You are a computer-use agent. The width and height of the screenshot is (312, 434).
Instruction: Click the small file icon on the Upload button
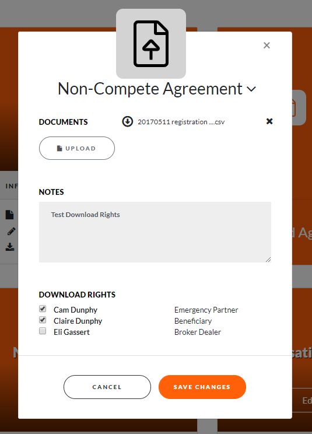pos(59,148)
